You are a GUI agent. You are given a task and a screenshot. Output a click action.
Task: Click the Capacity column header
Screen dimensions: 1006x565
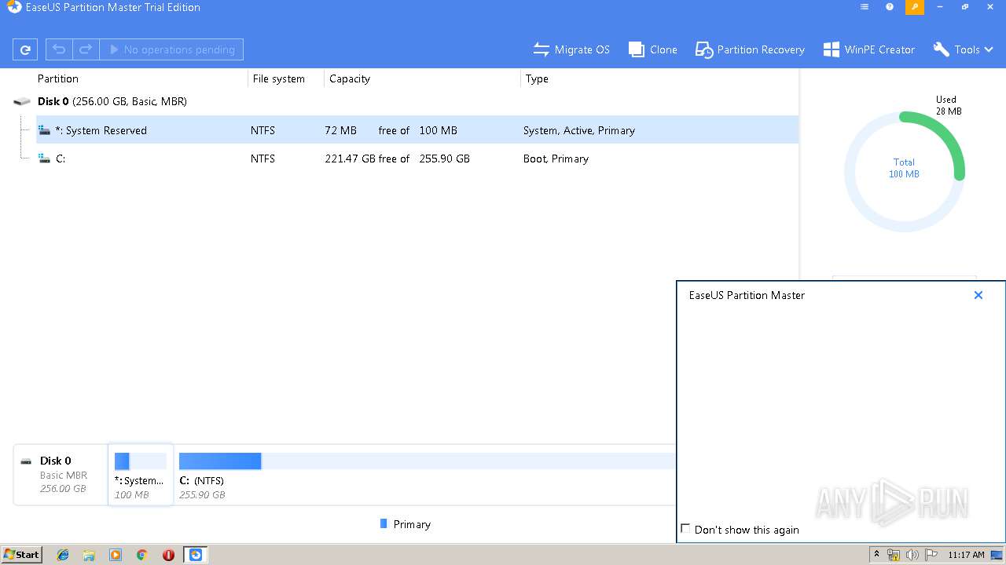(350, 78)
